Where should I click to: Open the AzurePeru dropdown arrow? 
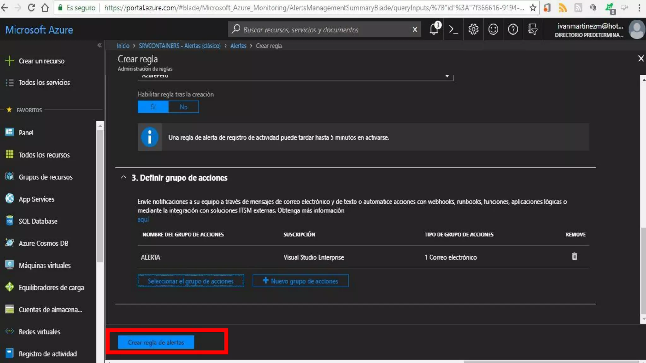447,76
